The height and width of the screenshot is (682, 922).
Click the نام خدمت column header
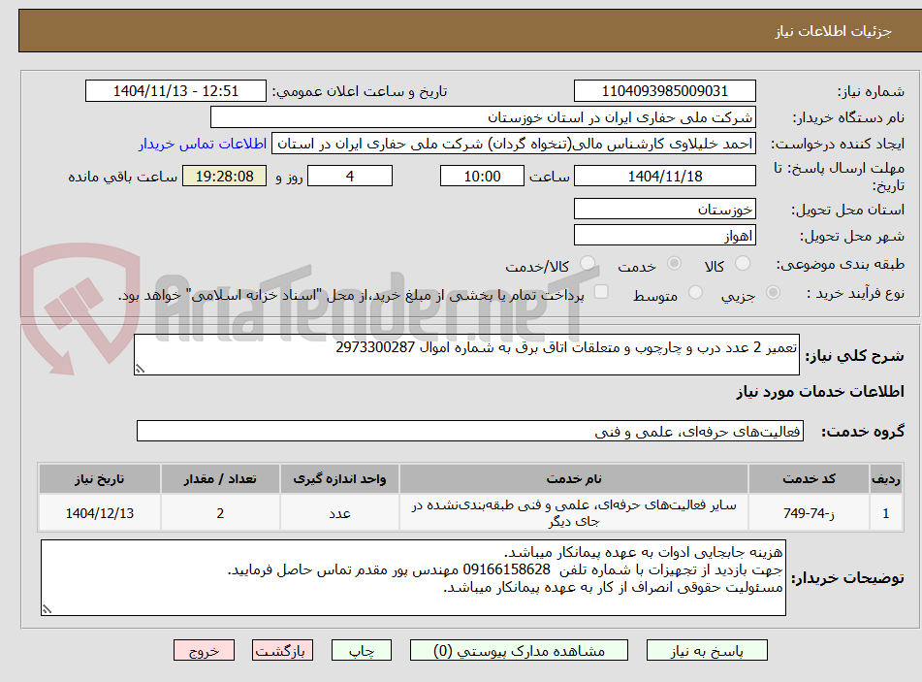click(x=574, y=479)
